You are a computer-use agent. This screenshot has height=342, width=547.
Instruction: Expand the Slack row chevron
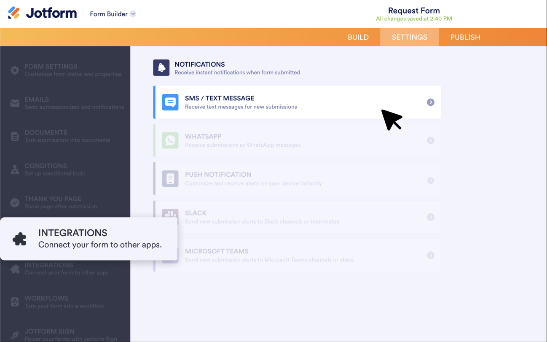tap(430, 217)
